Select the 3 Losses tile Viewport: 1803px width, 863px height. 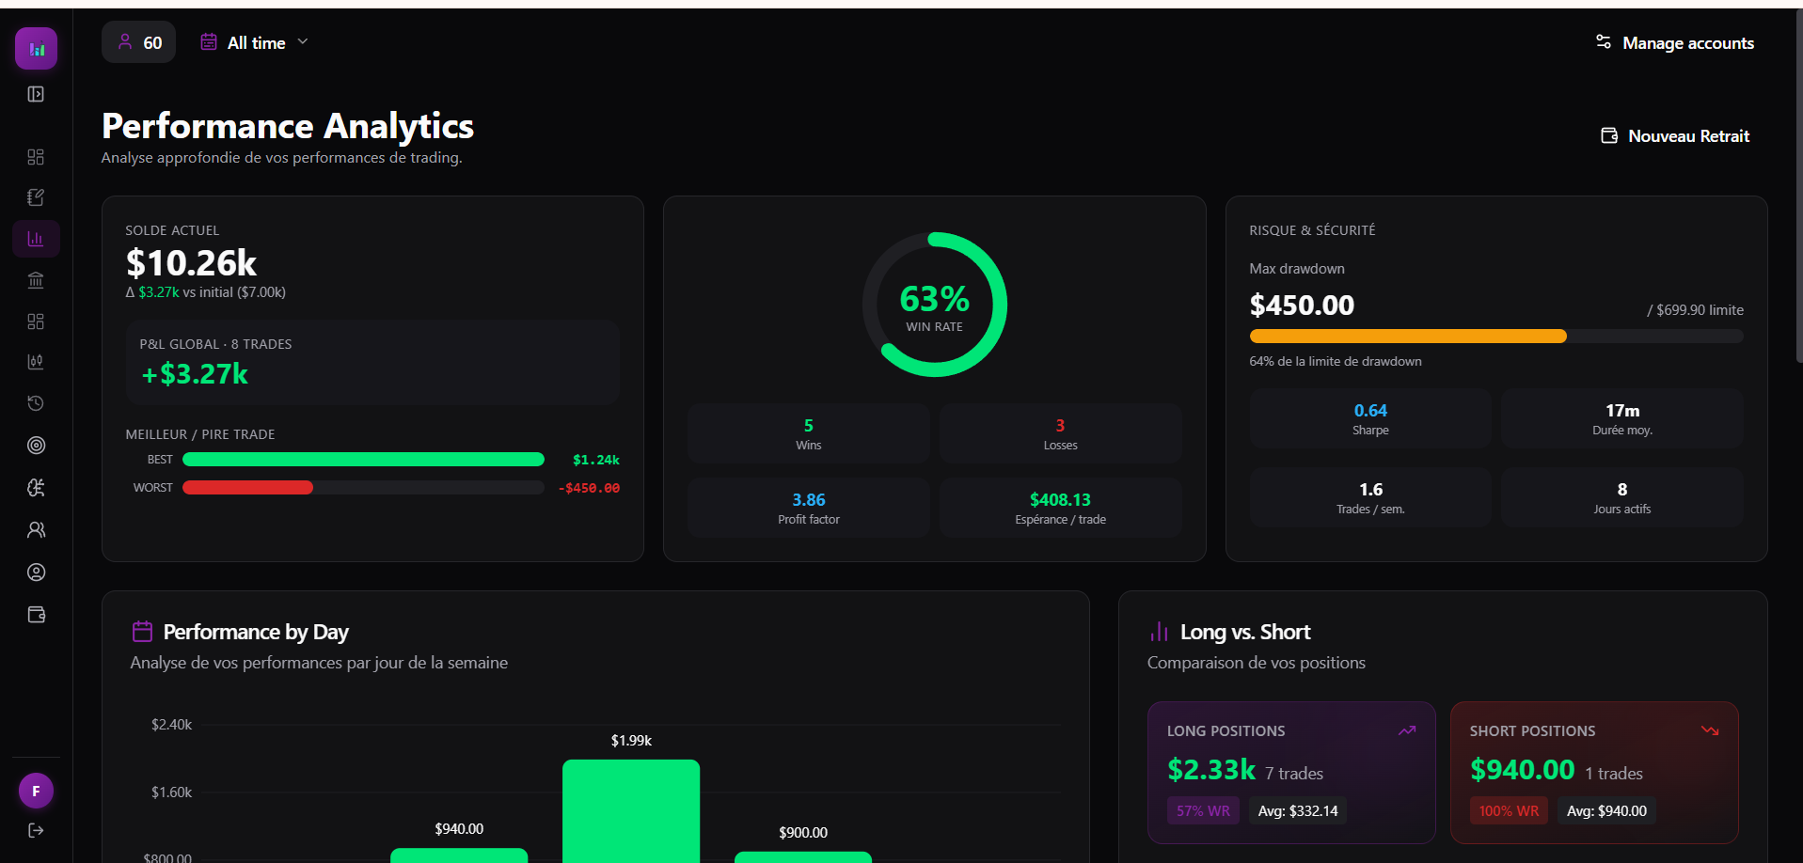click(x=1060, y=433)
